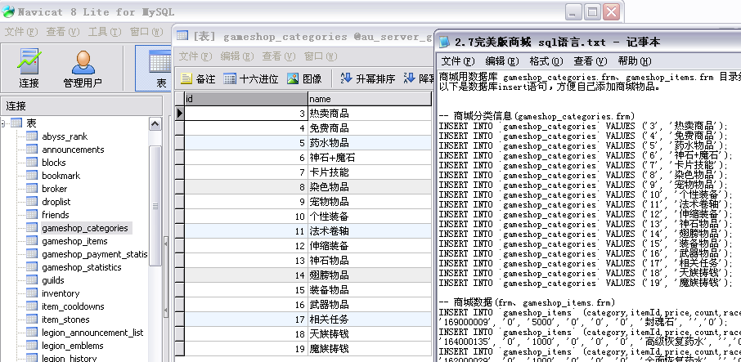The height and width of the screenshot is (362, 741).
Task: Click the tree panel scroll-up arrow
Action: [x=155, y=123]
